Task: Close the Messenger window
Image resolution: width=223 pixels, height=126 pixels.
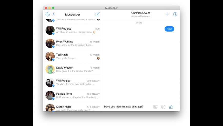Action: [x=46, y=8]
